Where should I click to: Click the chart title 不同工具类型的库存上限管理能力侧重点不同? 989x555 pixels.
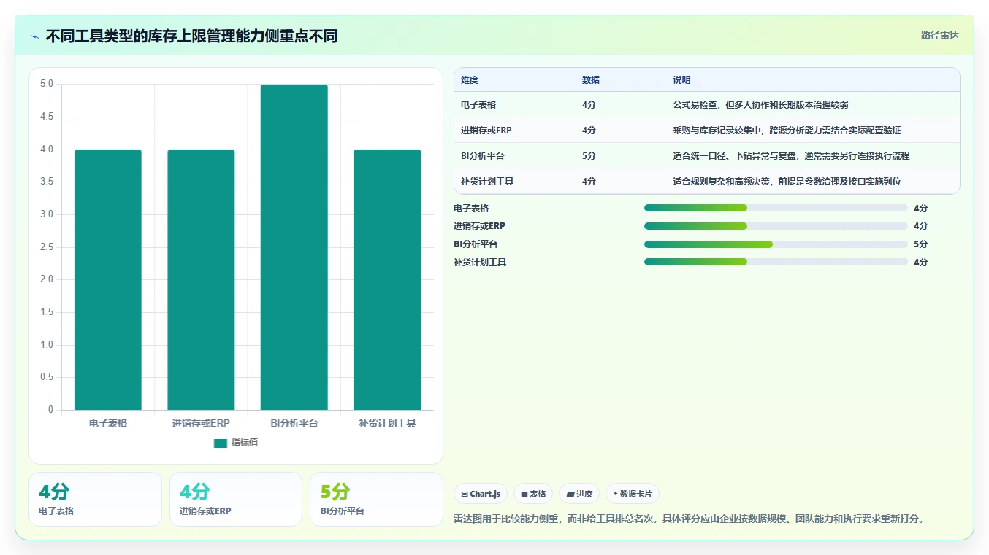click(191, 36)
